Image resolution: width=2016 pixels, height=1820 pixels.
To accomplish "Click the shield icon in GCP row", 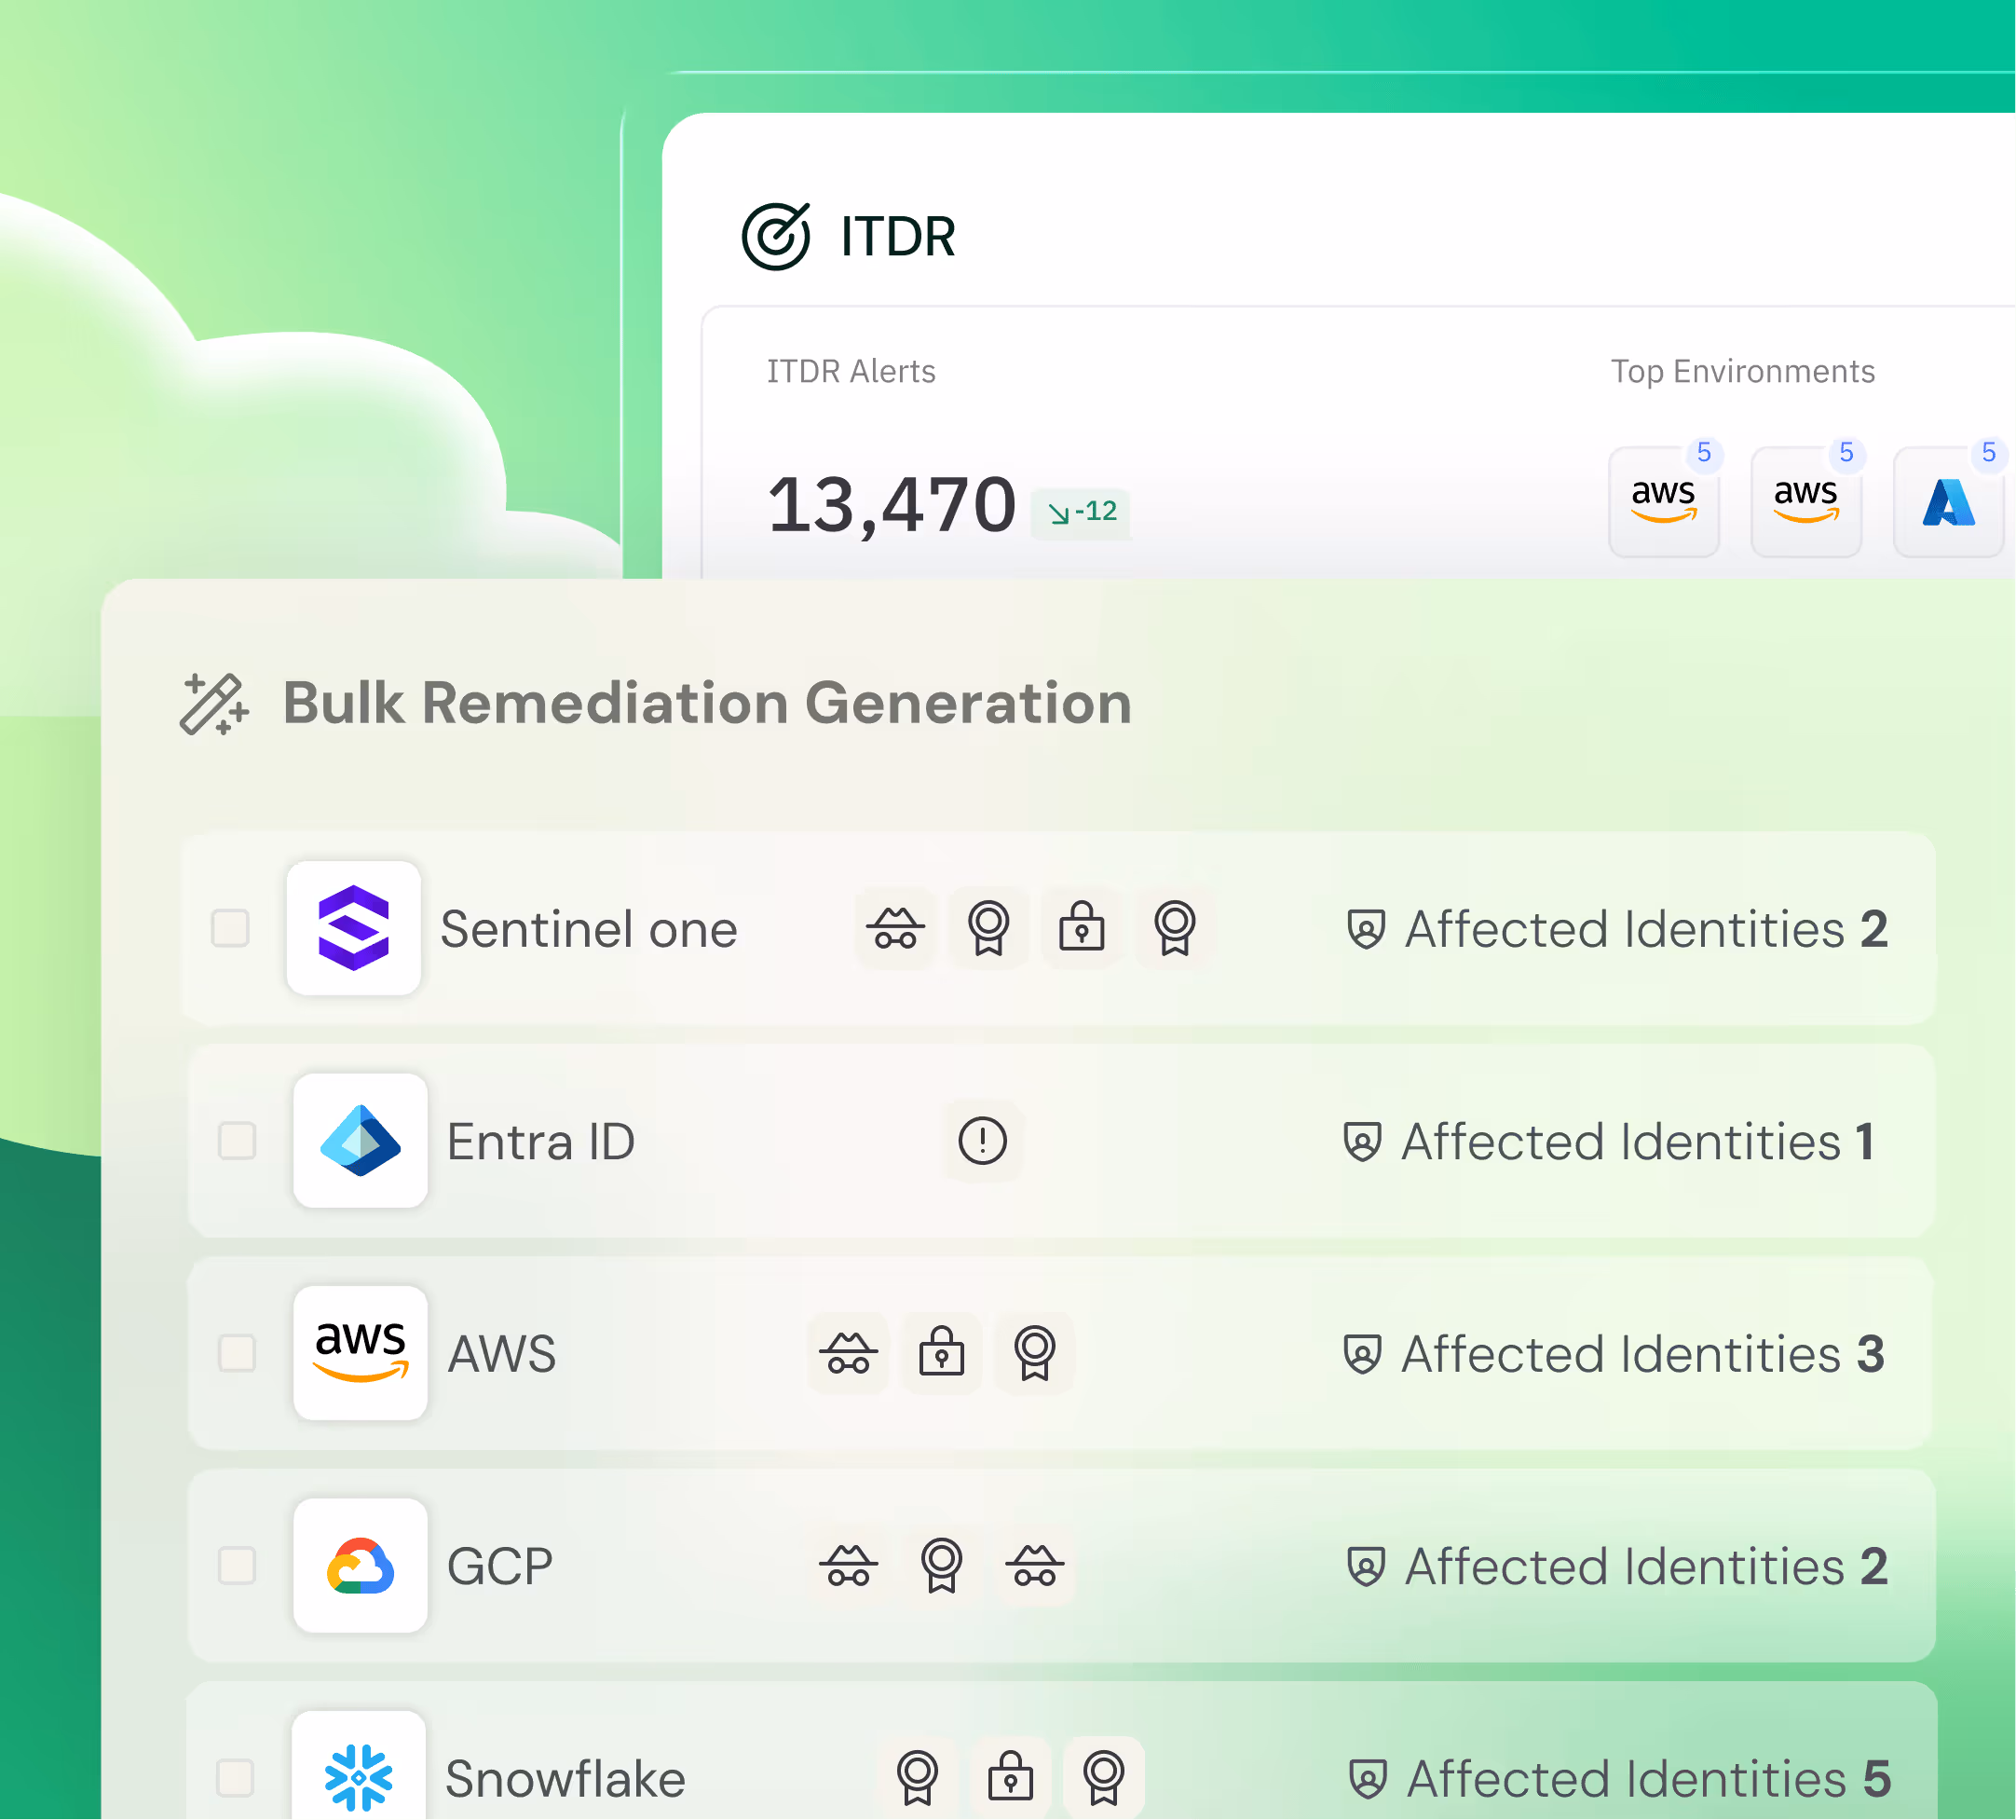I will pos(1367,1566).
